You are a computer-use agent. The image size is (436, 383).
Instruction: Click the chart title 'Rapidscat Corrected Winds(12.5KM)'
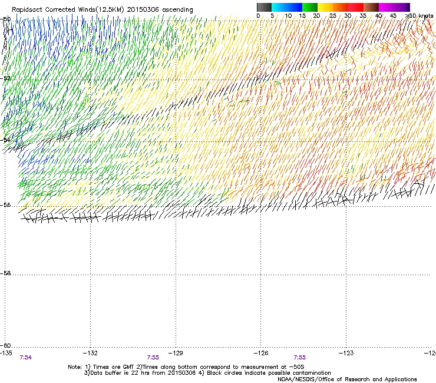pyautogui.click(x=68, y=10)
